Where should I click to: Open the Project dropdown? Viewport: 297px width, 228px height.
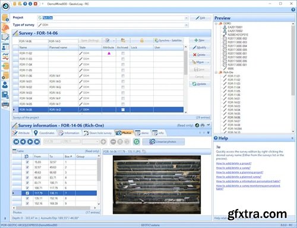click(x=186, y=18)
